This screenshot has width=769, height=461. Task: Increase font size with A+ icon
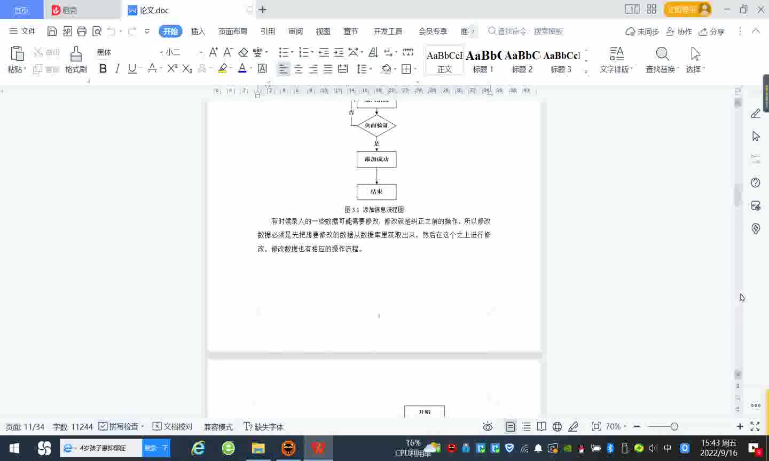pos(213,52)
